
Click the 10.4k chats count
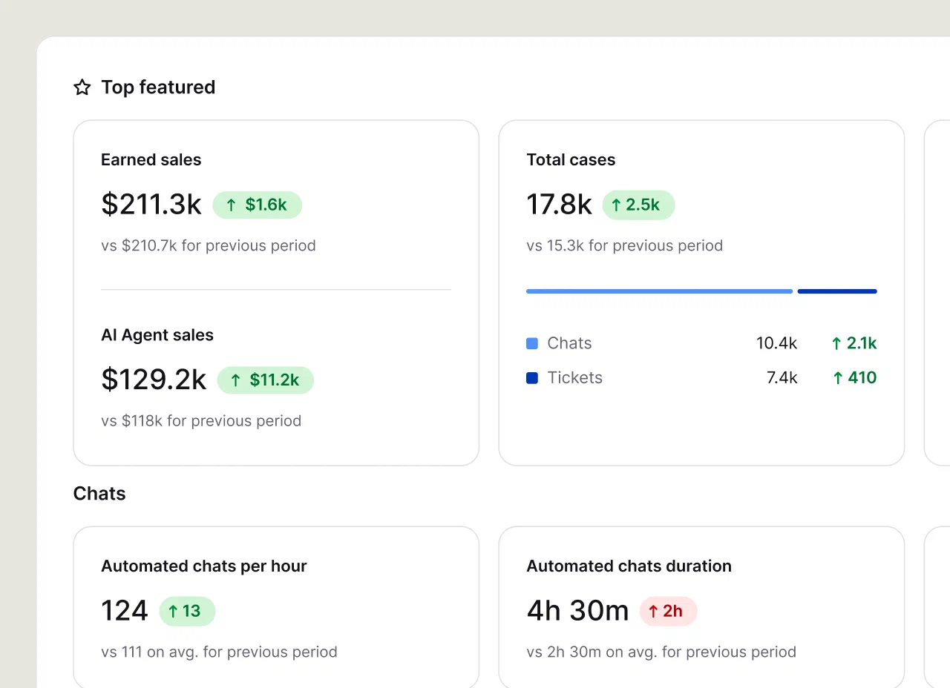pyautogui.click(x=777, y=343)
